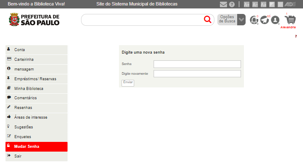Open the notifications bell icon

pyautogui.click(x=254, y=20)
